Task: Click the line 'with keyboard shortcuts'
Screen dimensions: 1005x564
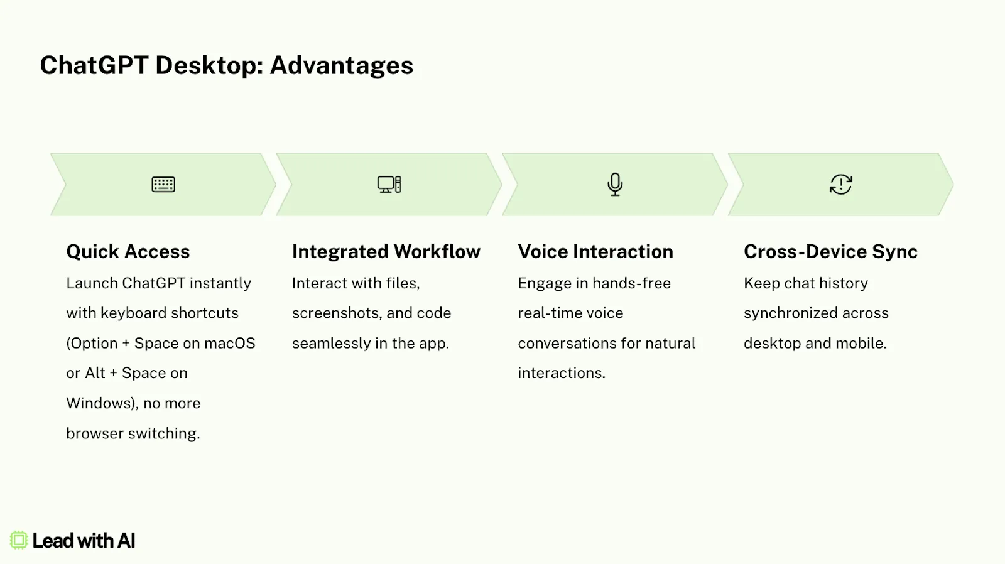Action: [x=153, y=313]
